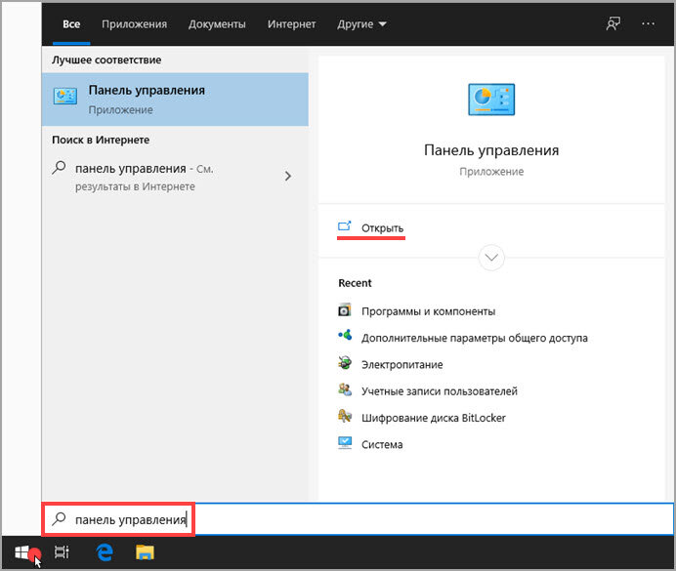
Task: Click the Поиск в Интернете heading
Action: pos(101,140)
